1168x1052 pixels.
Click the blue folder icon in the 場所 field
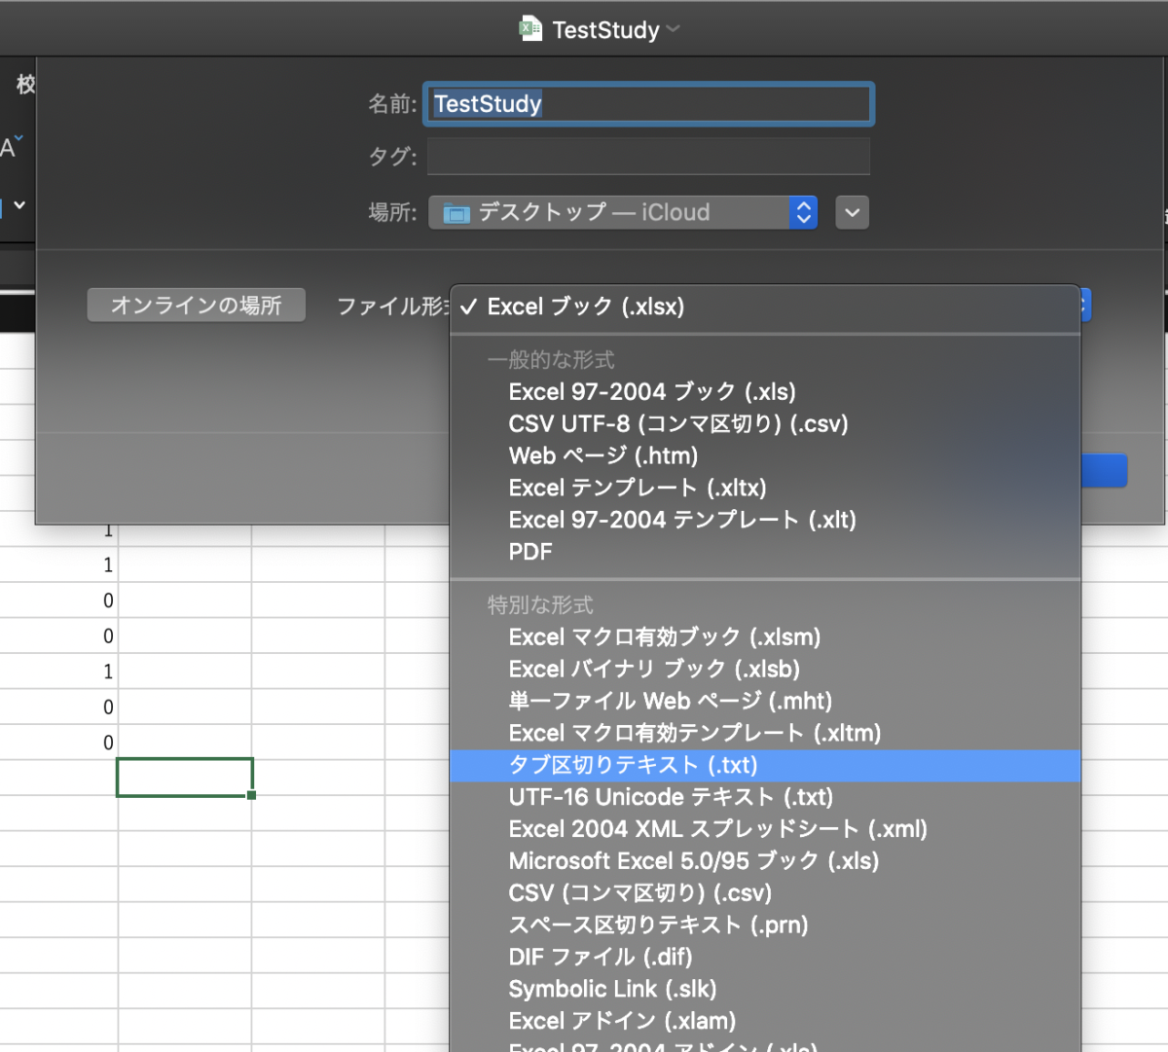click(456, 212)
